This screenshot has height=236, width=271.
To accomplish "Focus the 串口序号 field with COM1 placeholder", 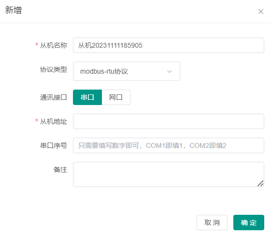I will coord(169,145).
